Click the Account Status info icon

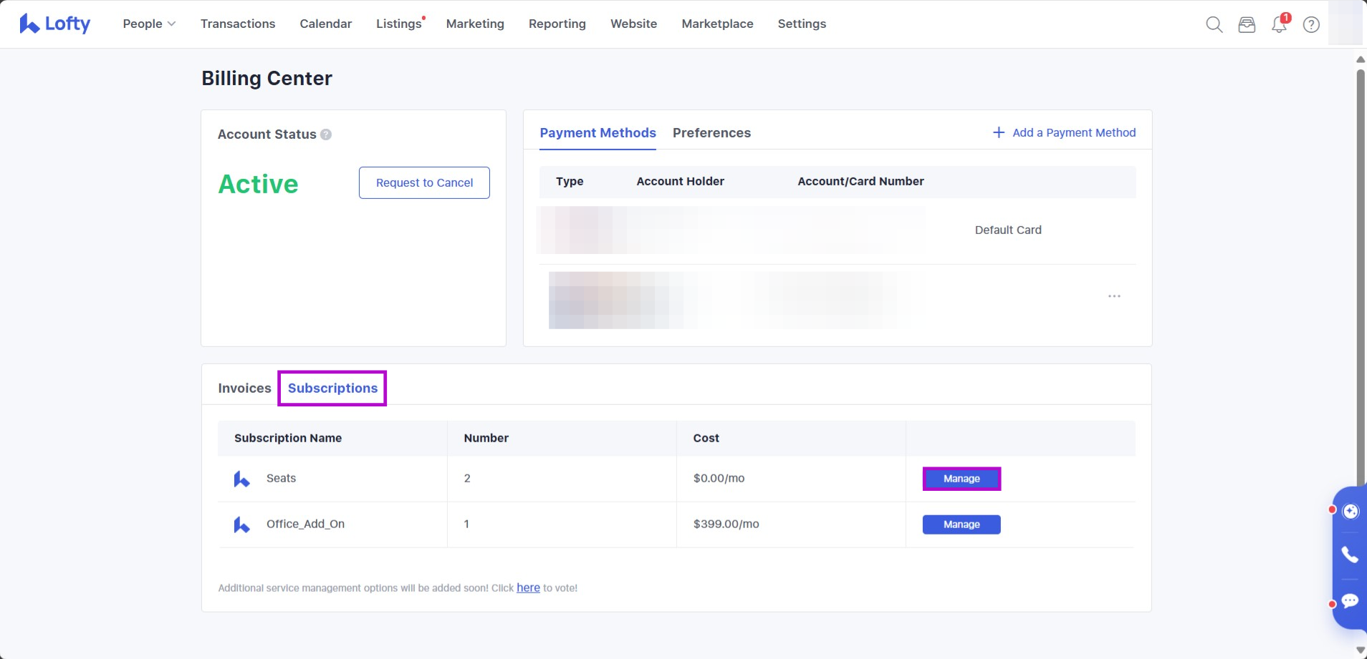pos(326,135)
